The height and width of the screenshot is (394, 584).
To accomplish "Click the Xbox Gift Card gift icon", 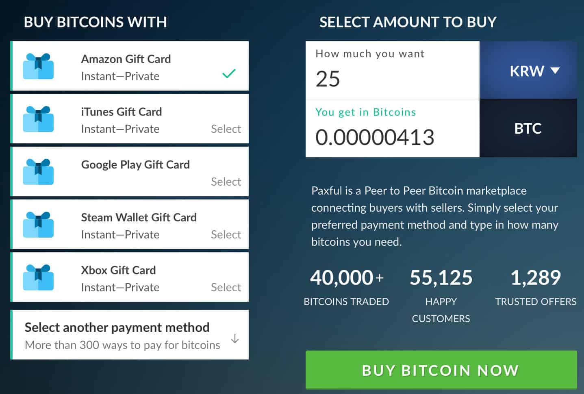I will click(38, 277).
